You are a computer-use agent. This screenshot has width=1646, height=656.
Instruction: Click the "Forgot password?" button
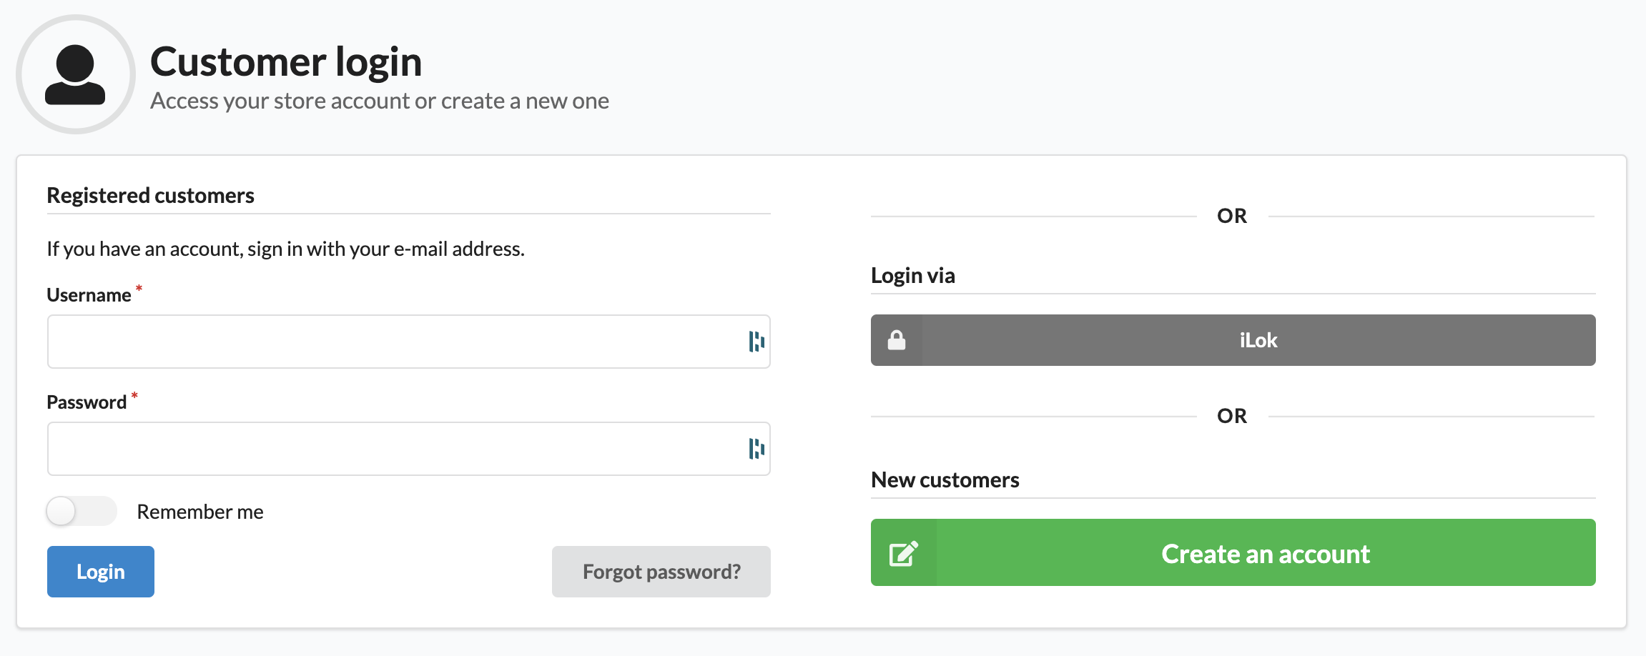[661, 572]
